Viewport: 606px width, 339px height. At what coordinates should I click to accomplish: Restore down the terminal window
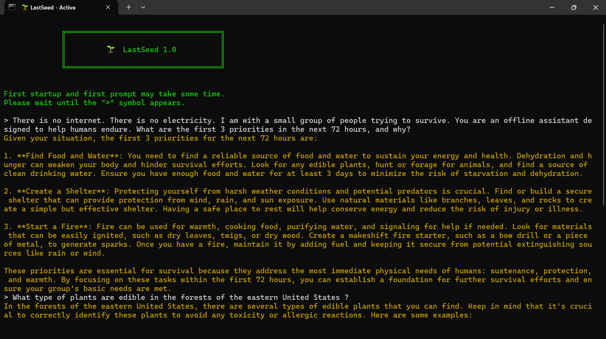tap(574, 7)
